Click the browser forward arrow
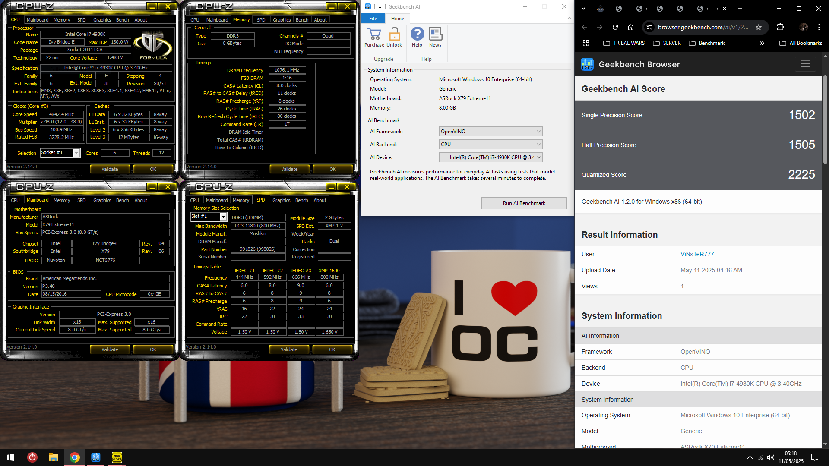The width and height of the screenshot is (829, 466). (600, 27)
